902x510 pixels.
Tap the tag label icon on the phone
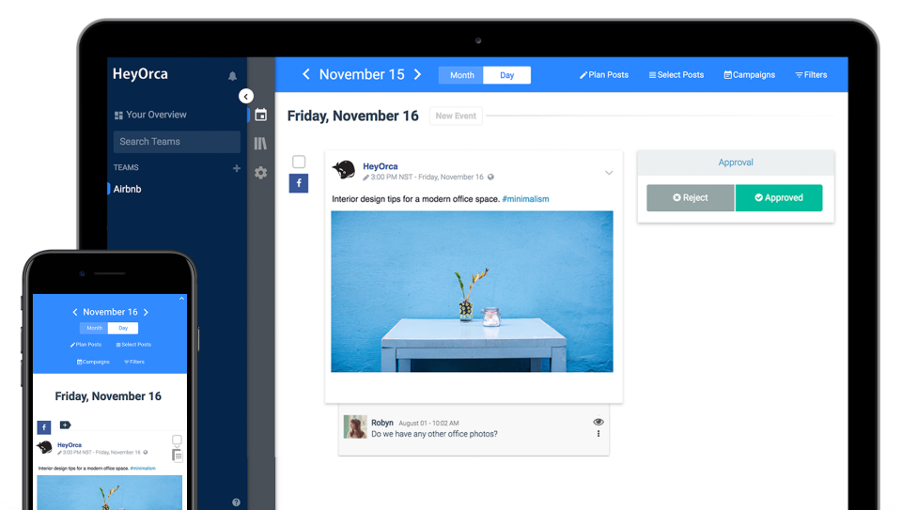coord(65,425)
